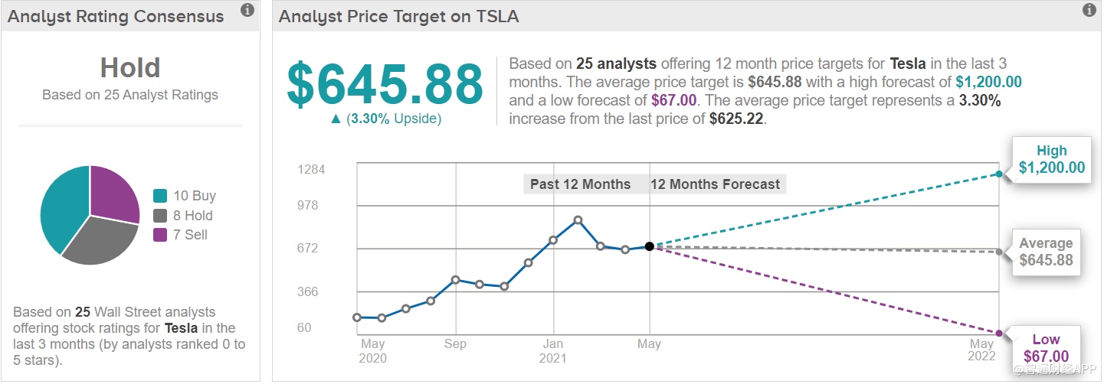Click the first data point at May 2020
Viewport: 1104px width, 384px height.
pyautogui.click(x=357, y=317)
